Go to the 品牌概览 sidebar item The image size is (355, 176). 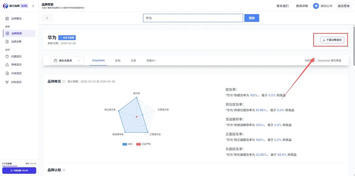click(19, 18)
